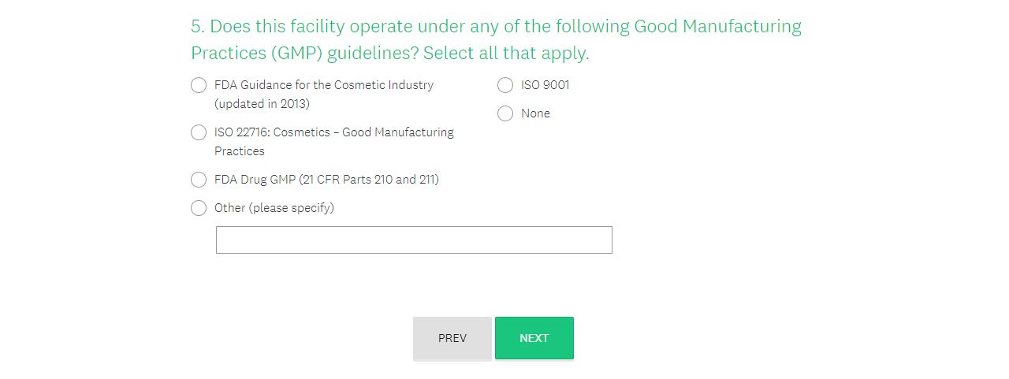Choose the None radio button
Screen dimensions: 1009x379
505,113
